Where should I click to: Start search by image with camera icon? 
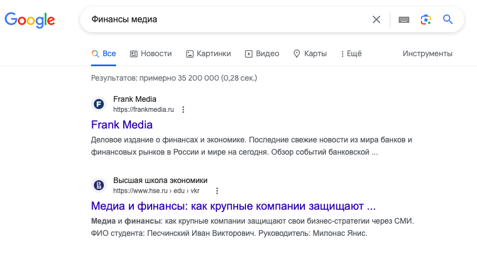tap(425, 19)
